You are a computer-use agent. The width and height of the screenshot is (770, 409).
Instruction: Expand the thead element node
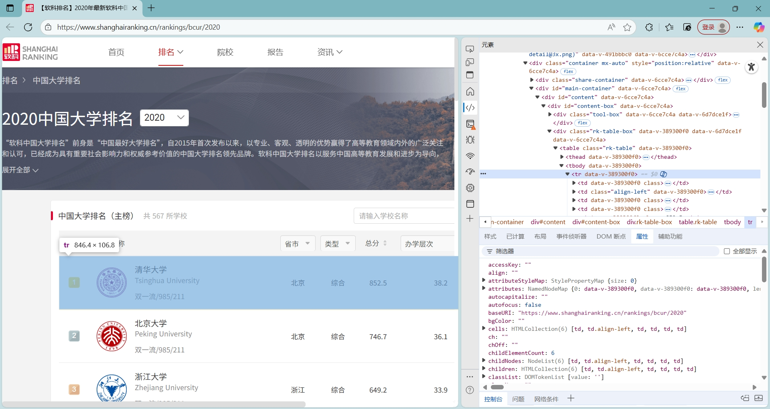(x=562, y=157)
